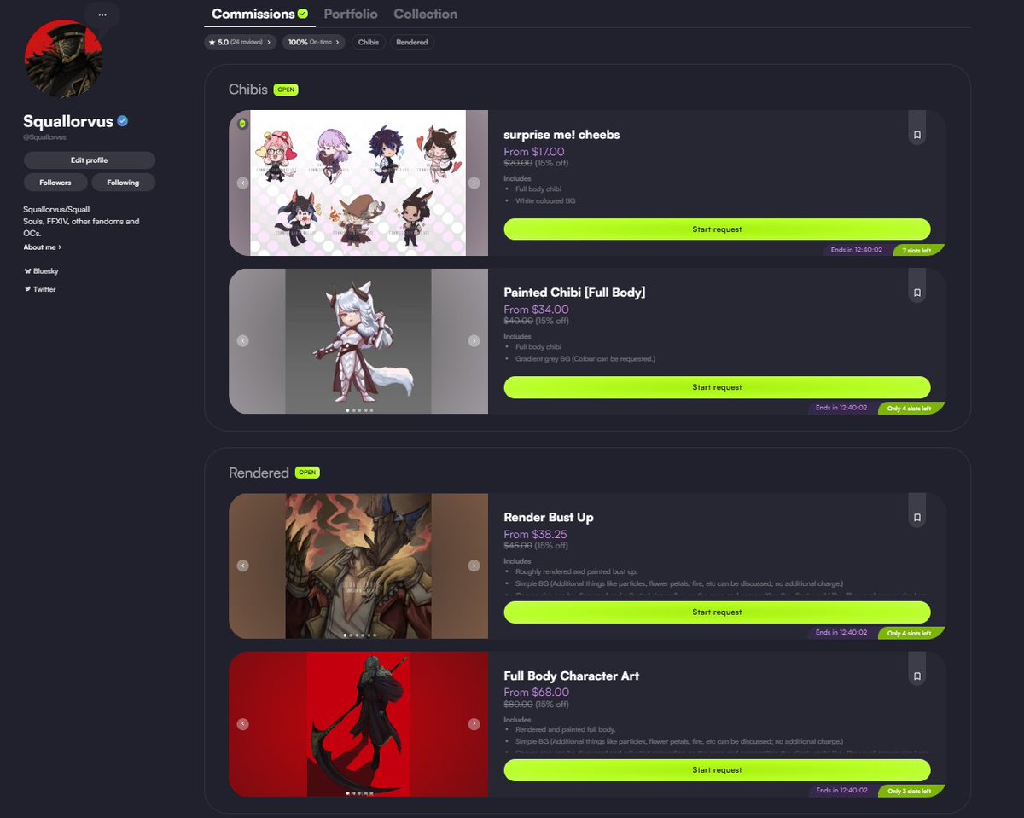Bookmark the surprise me! cheebs commission

pyautogui.click(x=916, y=135)
